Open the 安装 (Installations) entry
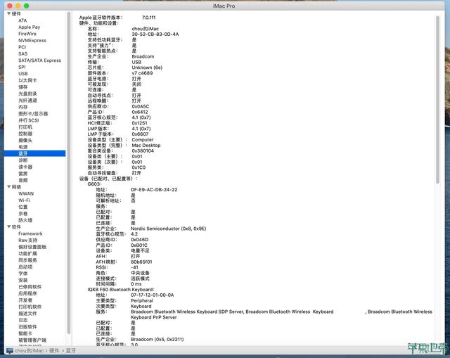Screen dimensions: 450x358 click(23, 280)
